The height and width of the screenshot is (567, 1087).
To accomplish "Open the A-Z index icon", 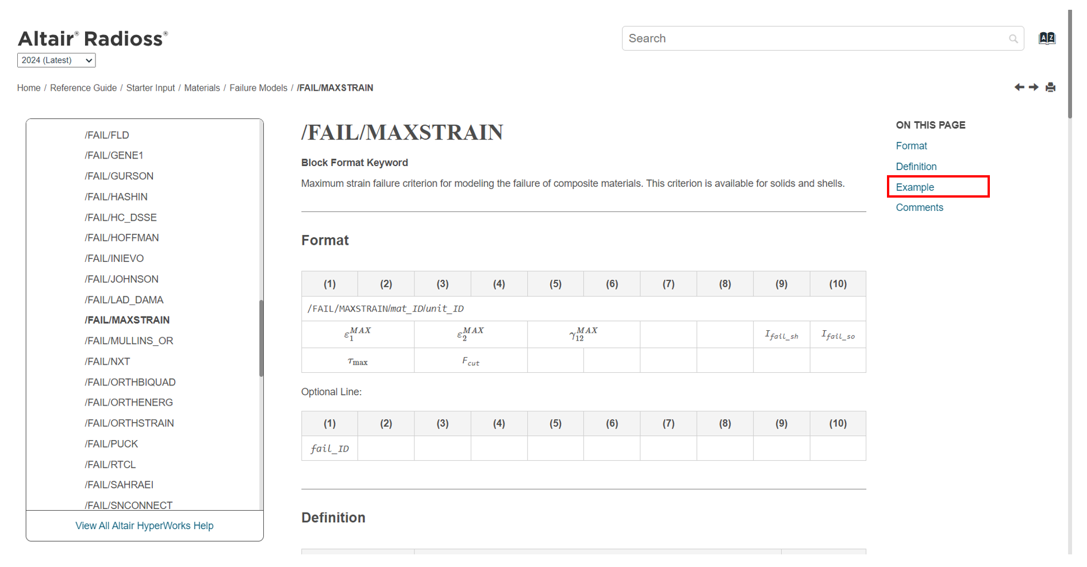I will 1047,38.
